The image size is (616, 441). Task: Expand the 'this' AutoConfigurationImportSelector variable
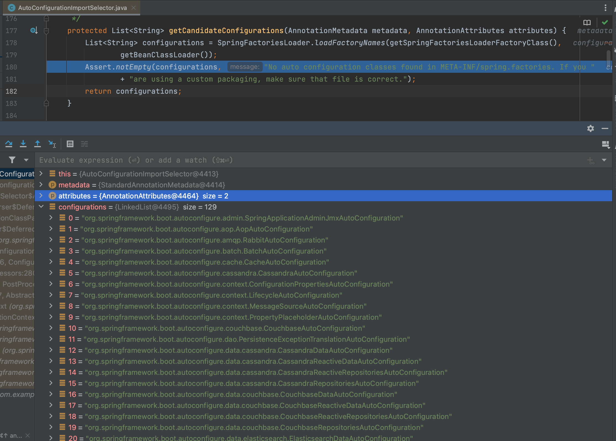click(41, 174)
